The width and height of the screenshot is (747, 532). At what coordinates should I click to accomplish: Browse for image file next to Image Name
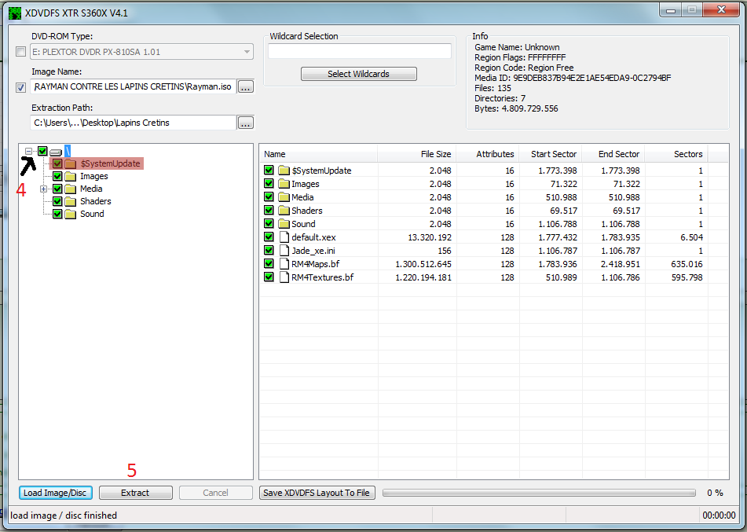click(245, 86)
